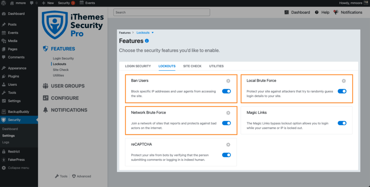The height and width of the screenshot is (187, 370).
Task: Open Local Brute Force settings gear
Action: (x=344, y=81)
